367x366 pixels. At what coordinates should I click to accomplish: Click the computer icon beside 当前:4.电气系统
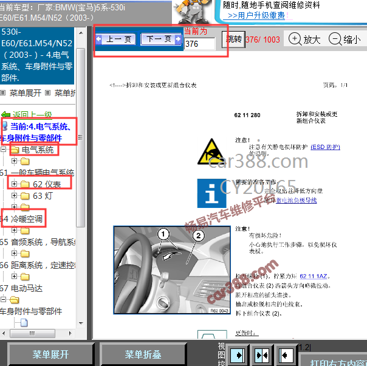tap(5, 126)
